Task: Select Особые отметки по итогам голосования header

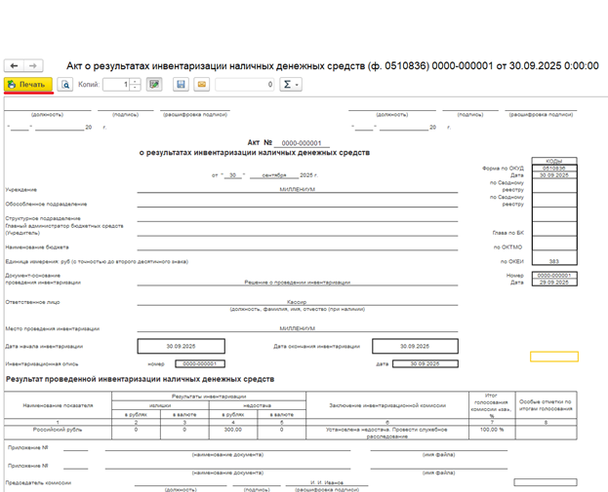Action: (546, 405)
